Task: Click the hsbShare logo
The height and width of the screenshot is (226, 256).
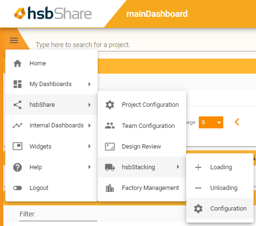Action: (53, 13)
